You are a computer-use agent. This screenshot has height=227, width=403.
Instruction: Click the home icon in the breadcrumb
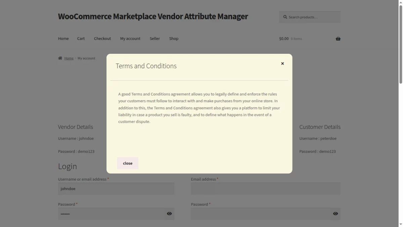pyautogui.click(x=60, y=58)
